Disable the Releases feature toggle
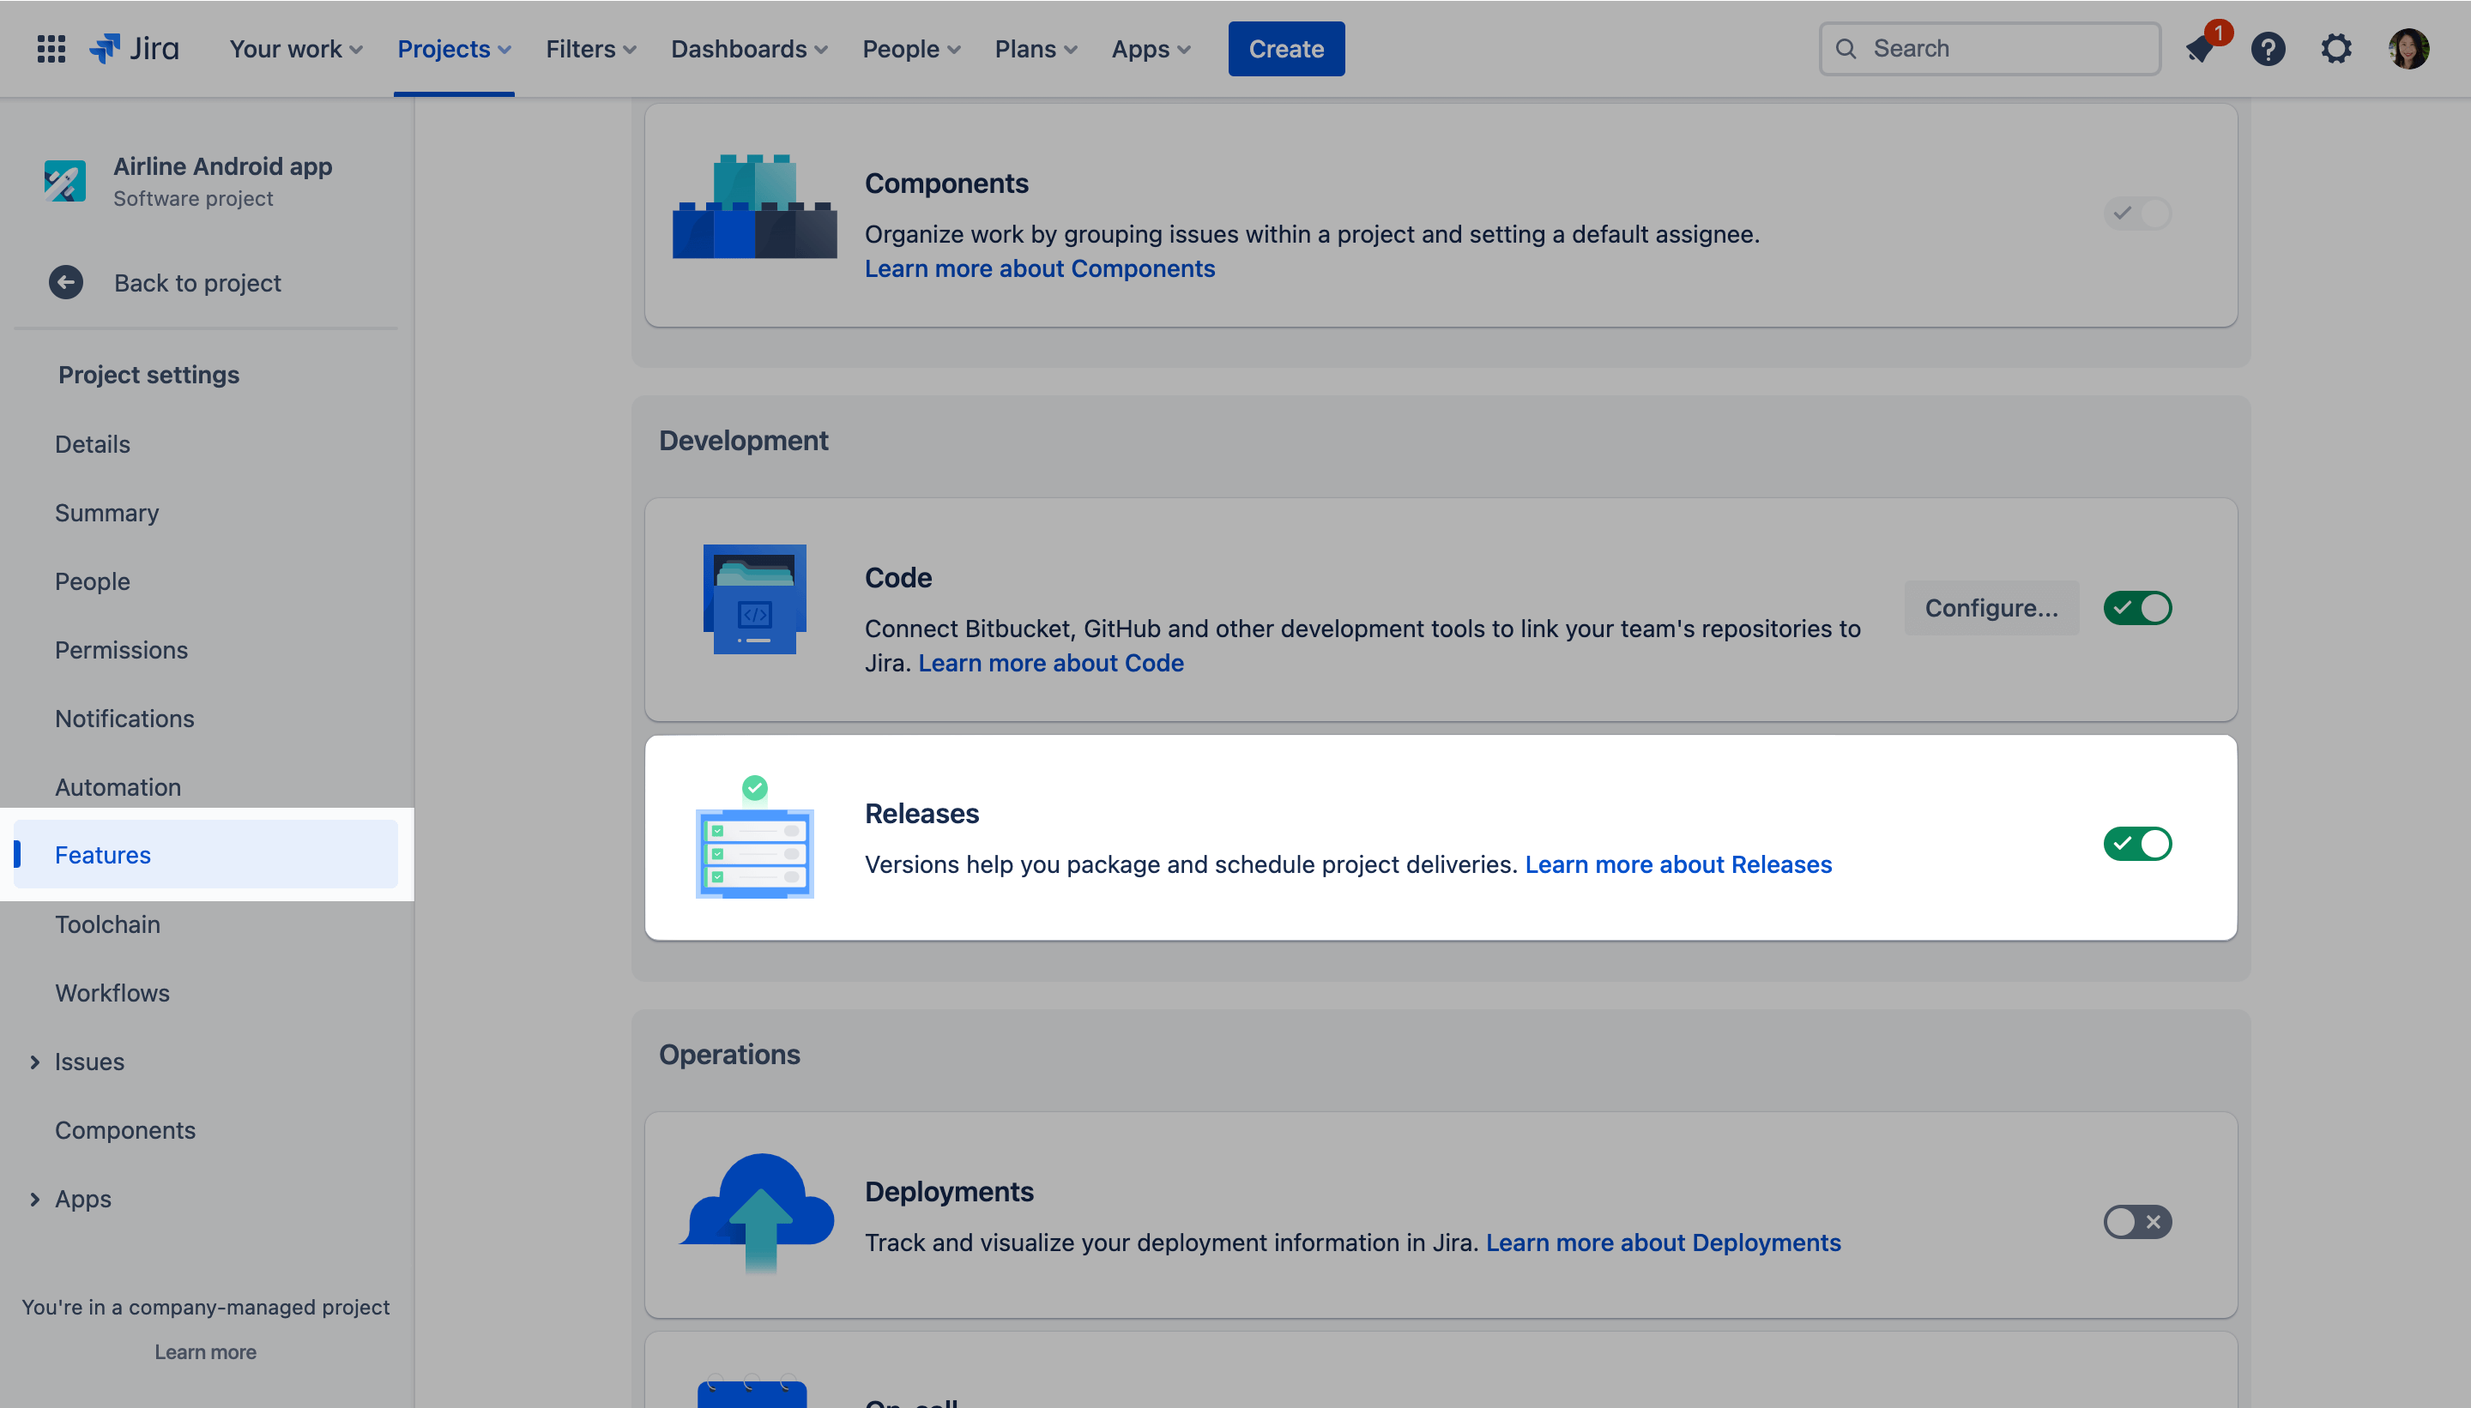2471x1408 pixels. click(2137, 843)
